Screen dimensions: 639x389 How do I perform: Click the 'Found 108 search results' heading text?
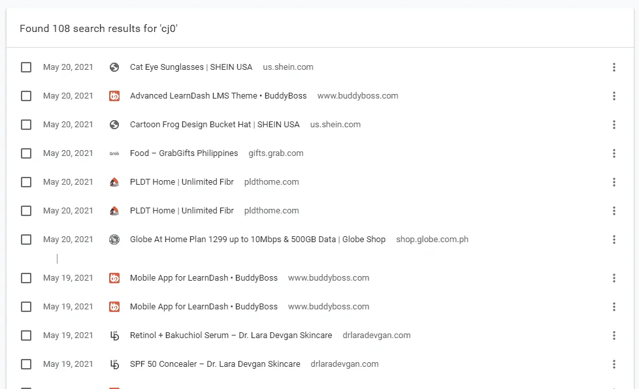(99, 29)
